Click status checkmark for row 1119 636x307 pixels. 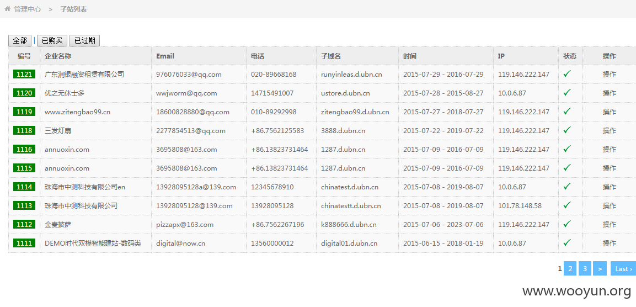(567, 112)
